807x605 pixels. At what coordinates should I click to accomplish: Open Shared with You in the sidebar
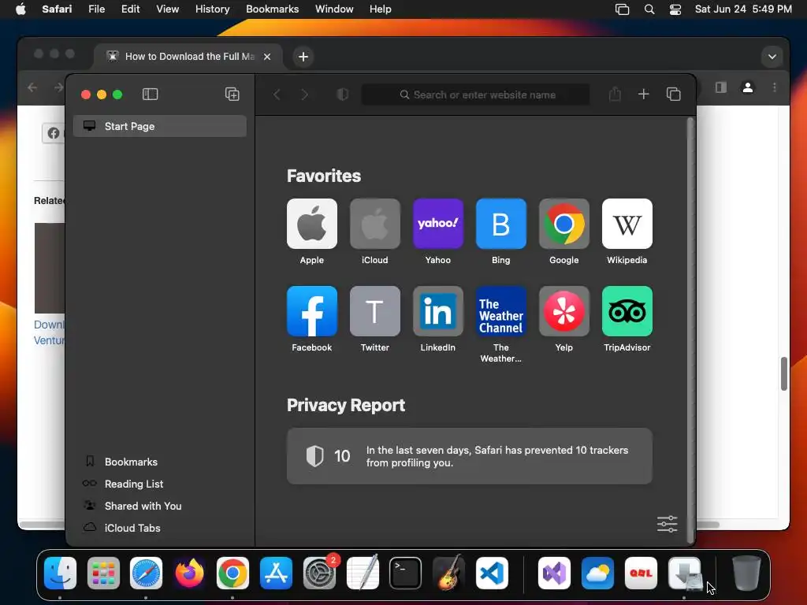(143, 507)
